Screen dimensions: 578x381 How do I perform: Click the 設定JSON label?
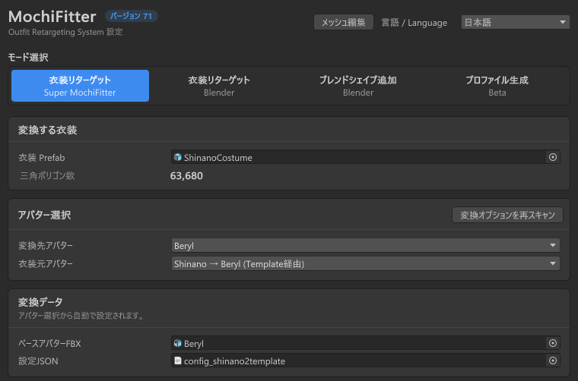pos(38,361)
